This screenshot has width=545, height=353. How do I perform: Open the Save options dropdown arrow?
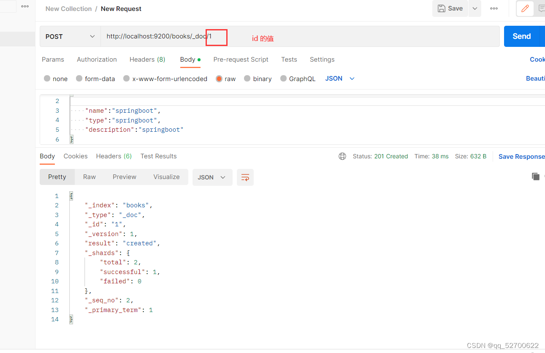(x=475, y=8)
